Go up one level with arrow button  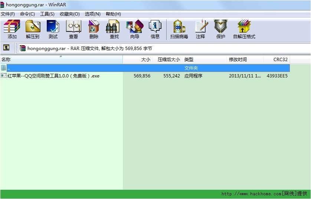(x=6, y=47)
